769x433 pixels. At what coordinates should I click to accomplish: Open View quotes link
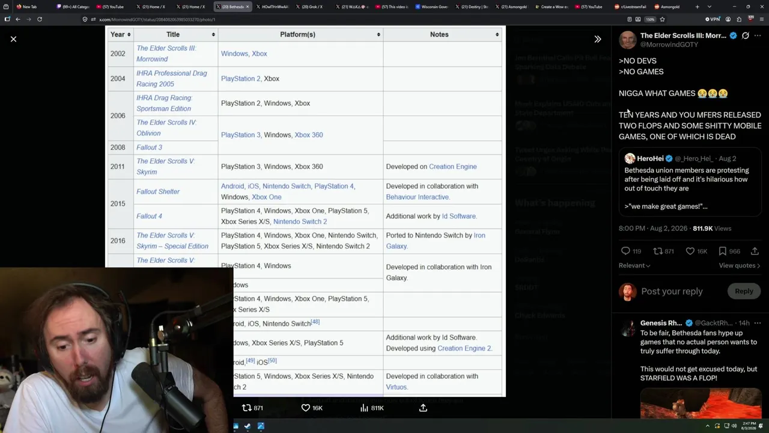click(x=740, y=265)
